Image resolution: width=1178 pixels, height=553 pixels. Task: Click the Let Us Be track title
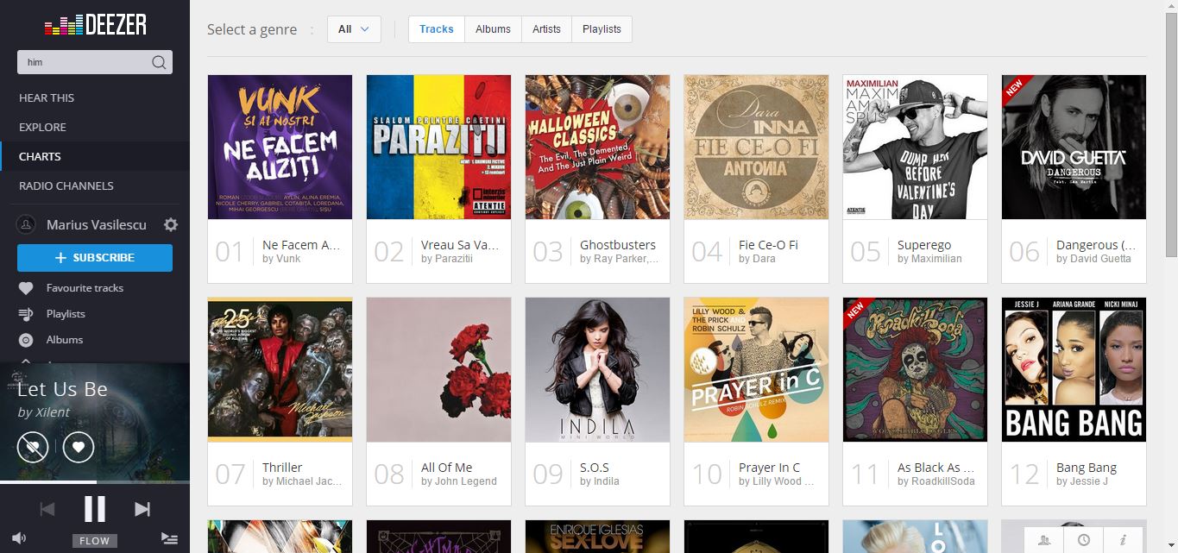click(62, 389)
